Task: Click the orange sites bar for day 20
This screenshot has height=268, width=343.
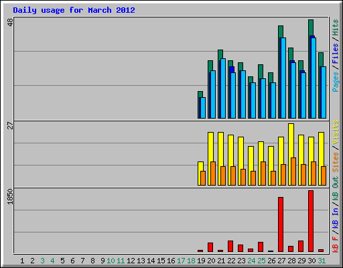Action: [x=213, y=174]
